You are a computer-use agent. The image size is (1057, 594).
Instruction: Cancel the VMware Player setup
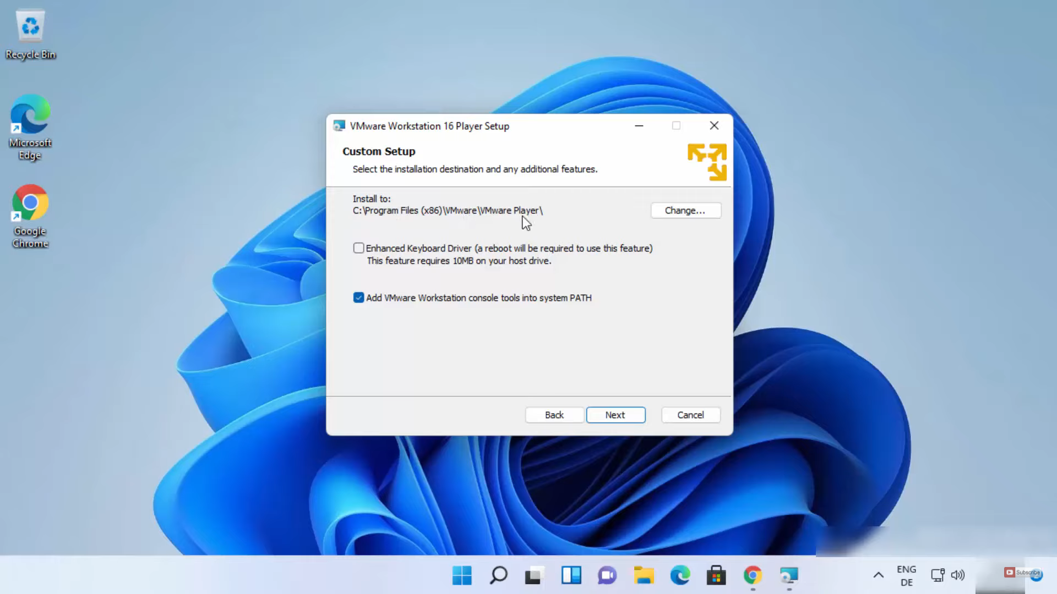click(690, 415)
